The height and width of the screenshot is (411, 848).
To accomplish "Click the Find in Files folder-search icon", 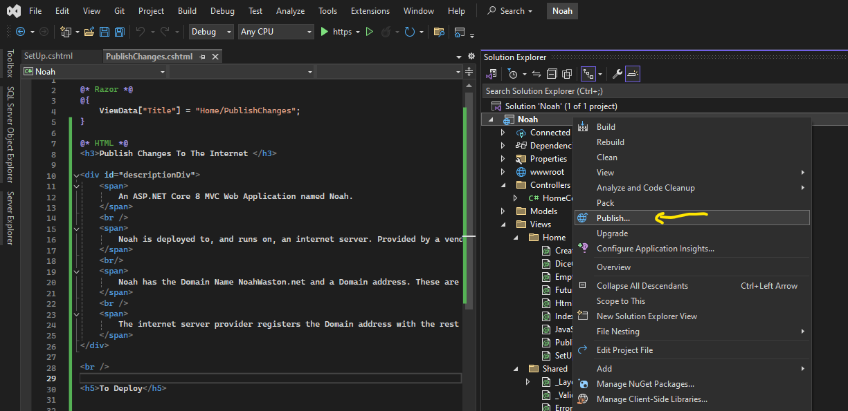I will coord(439,32).
